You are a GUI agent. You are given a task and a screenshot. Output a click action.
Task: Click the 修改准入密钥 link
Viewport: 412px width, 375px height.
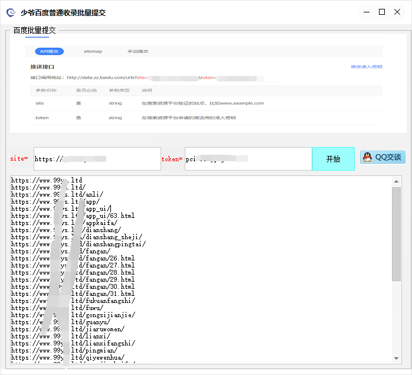point(366,67)
